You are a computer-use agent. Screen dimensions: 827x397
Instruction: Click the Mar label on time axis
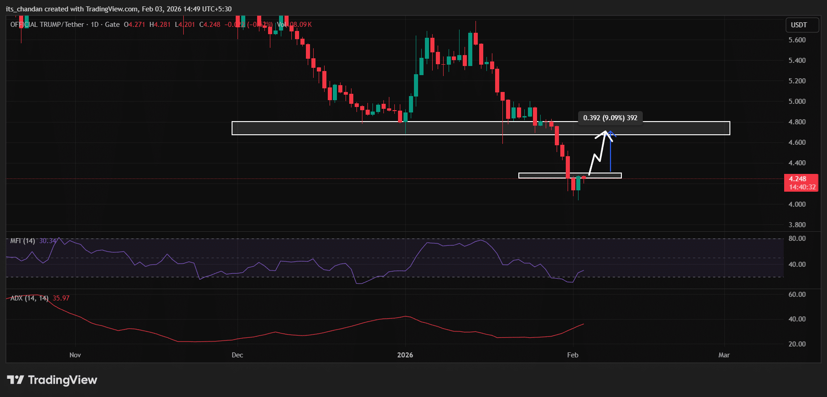tap(724, 355)
